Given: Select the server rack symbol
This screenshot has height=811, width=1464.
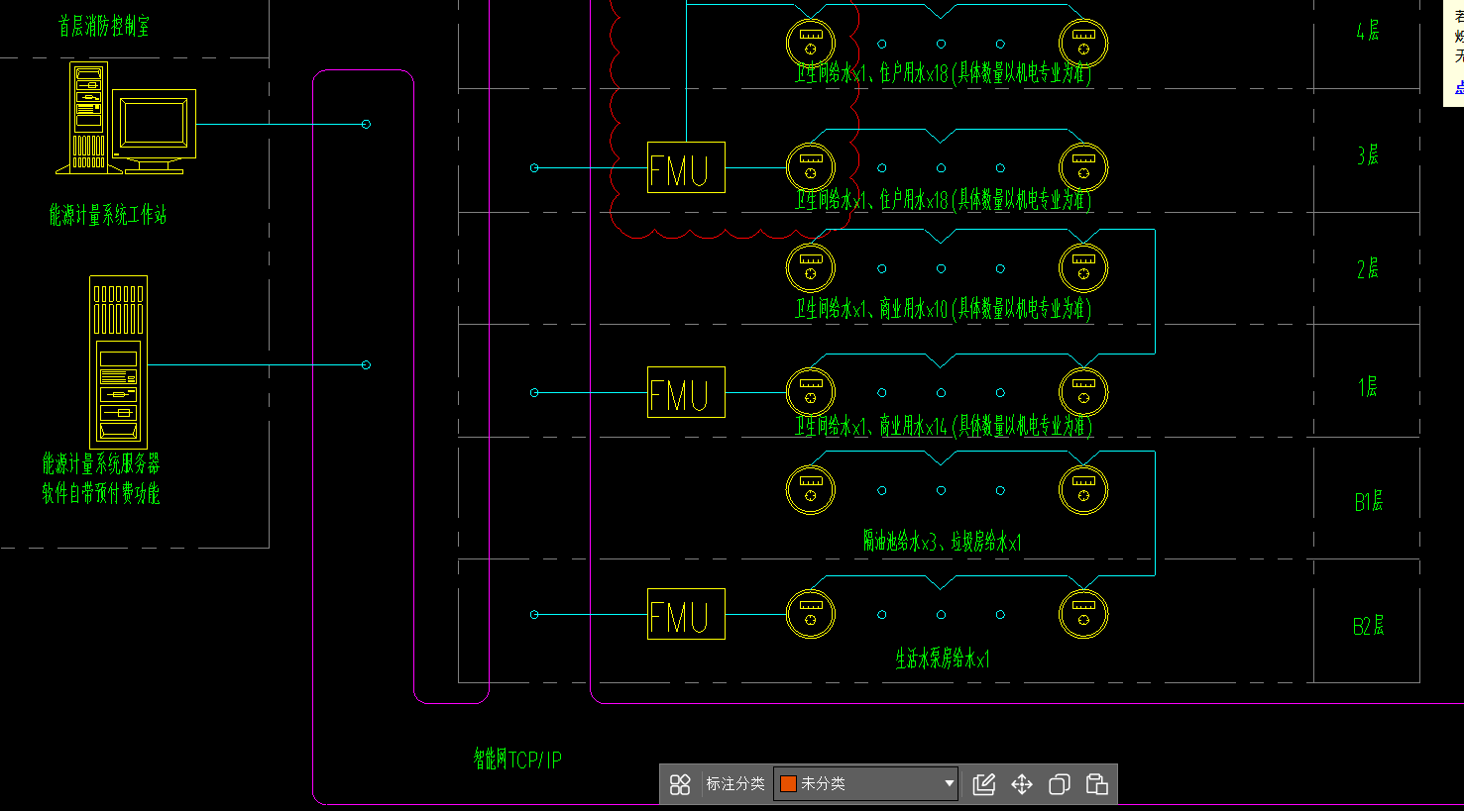Looking at the screenshot, I should (x=119, y=360).
